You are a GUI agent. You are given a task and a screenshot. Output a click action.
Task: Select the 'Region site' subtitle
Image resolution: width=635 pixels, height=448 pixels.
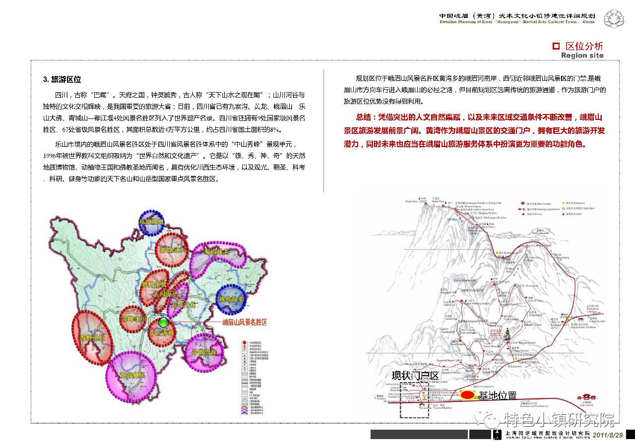click(582, 56)
